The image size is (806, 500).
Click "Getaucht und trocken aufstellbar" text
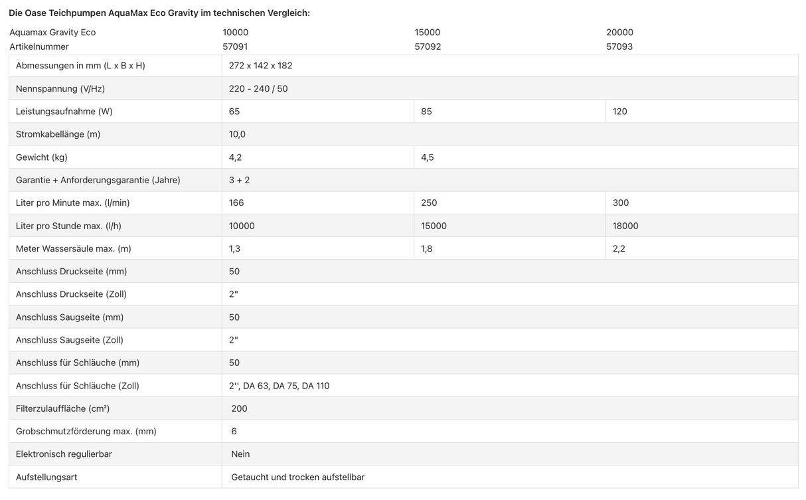pyautogui.click(x=297, y=477)
